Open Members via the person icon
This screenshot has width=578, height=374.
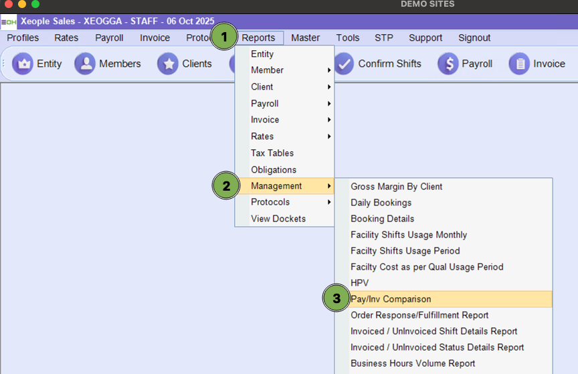pos(85,64)
